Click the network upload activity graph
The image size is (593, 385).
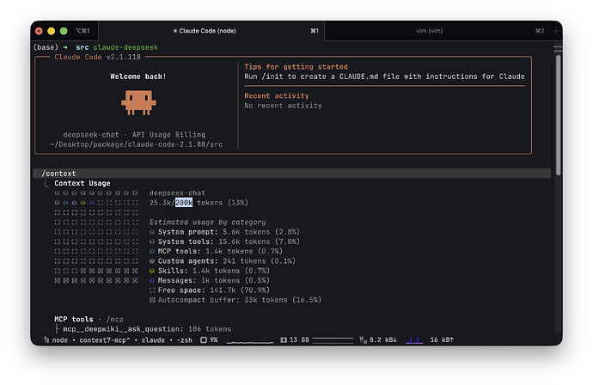[414, 340]
